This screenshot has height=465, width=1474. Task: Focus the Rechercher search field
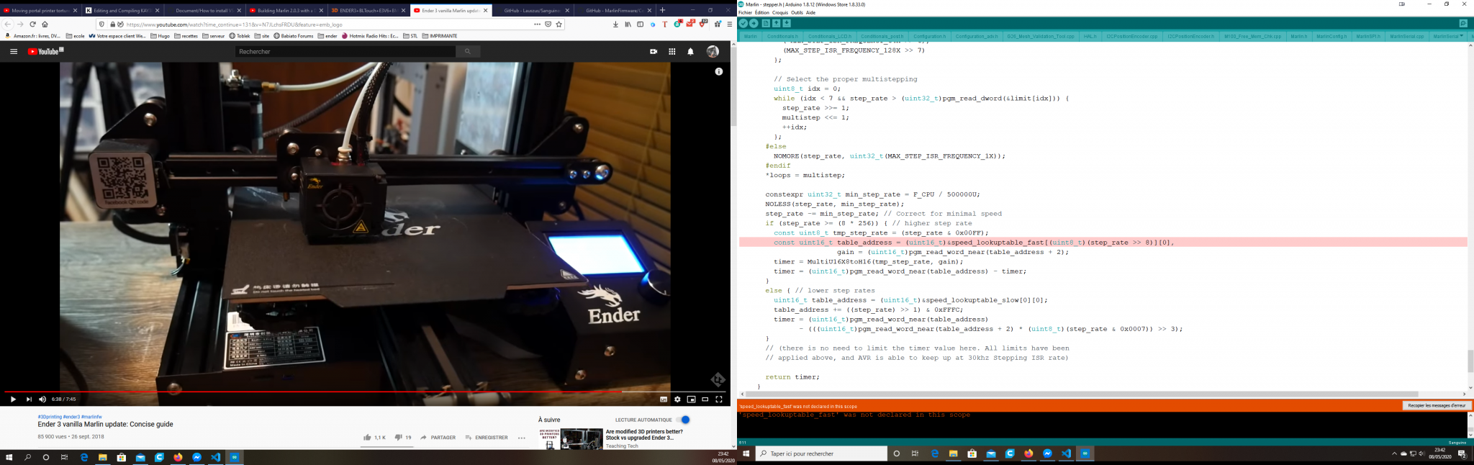345,52
